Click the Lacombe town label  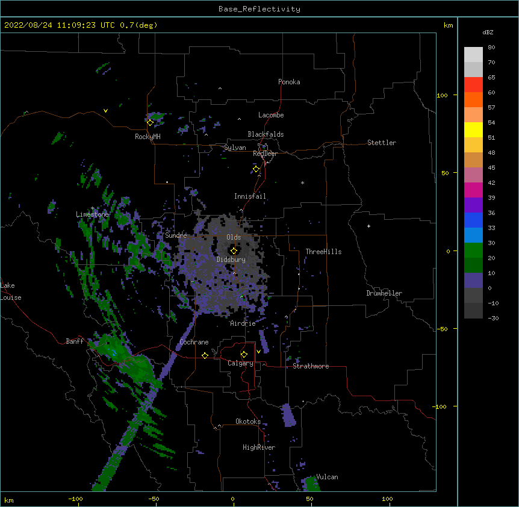[x=271, y=115]
